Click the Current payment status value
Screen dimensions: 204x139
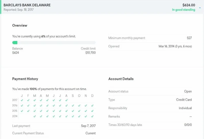click(91, 133)
